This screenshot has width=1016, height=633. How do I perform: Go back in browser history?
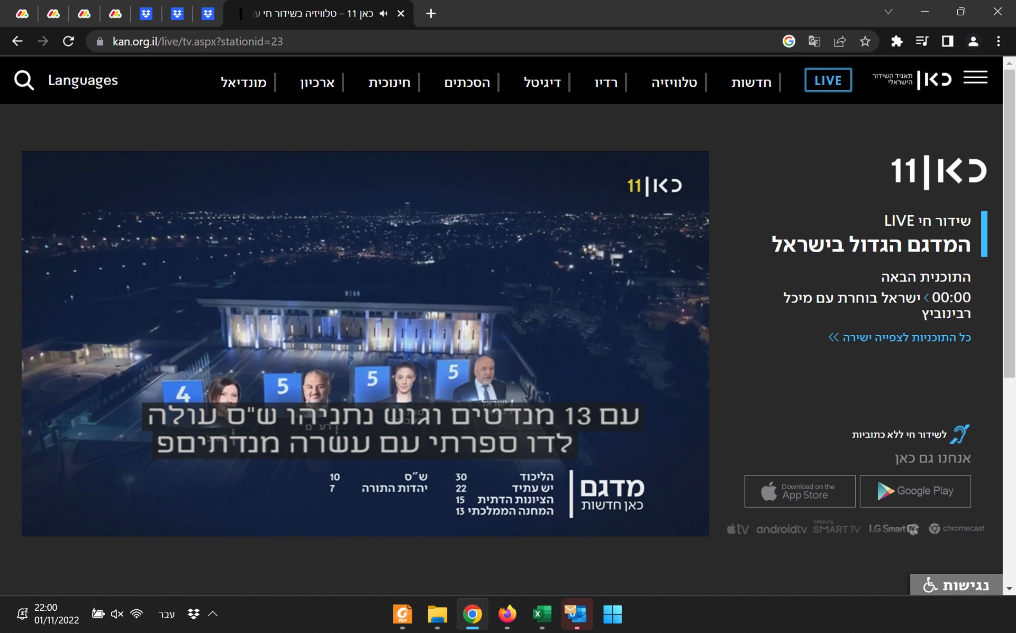[x=17, y=41]
